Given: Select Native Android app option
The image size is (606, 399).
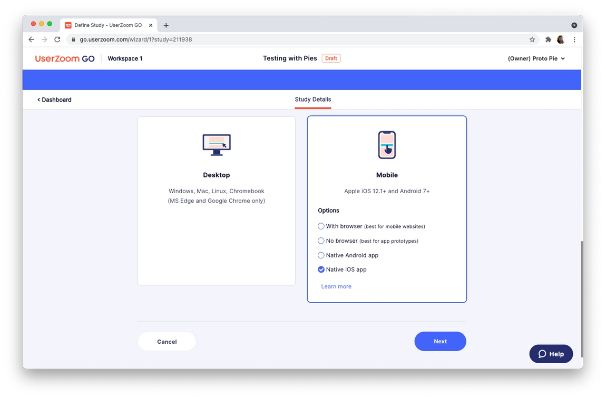Looking at the screenshot, I should [x=321, y=255].
